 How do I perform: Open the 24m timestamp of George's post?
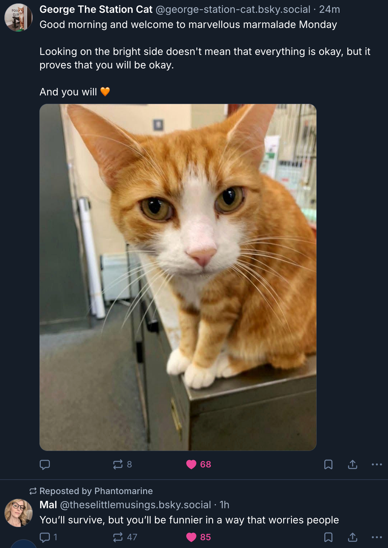coord(329,9)
